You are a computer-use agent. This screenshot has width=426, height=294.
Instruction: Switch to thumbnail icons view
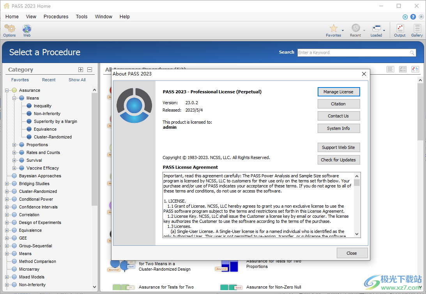coord(415,69)
